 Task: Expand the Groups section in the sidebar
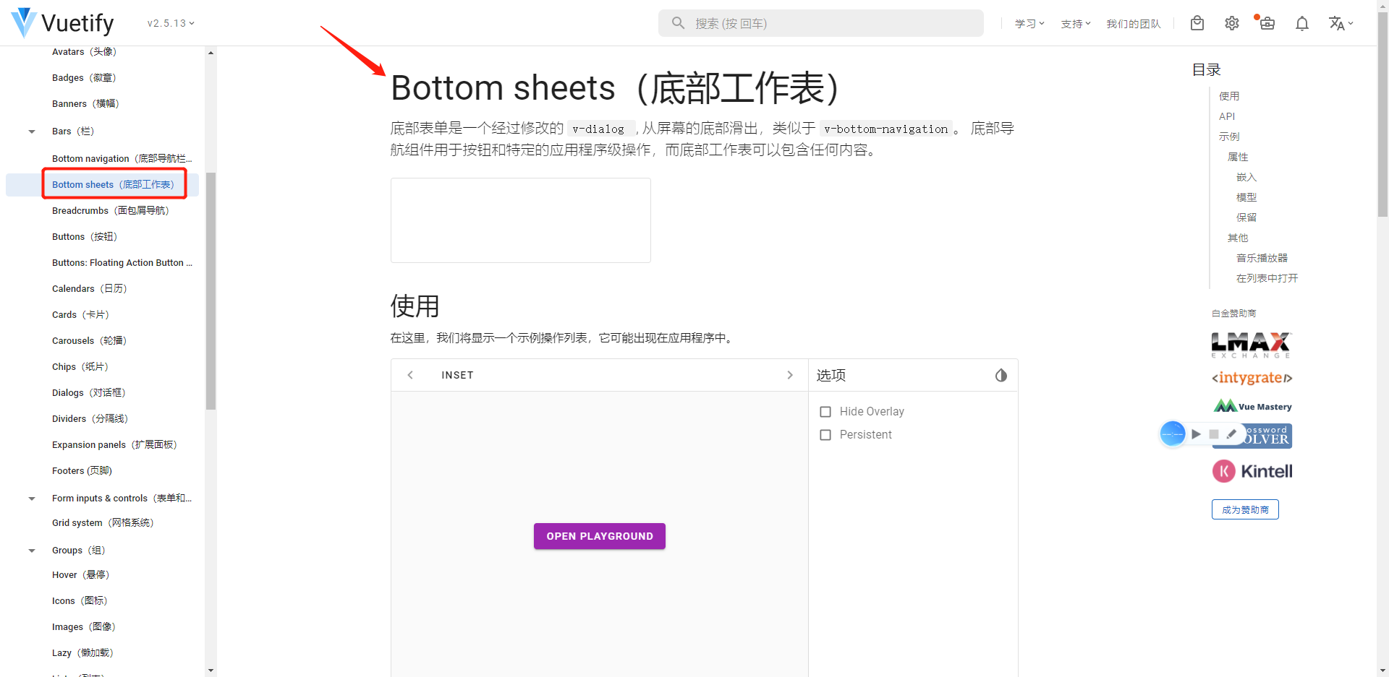point(31,550)
